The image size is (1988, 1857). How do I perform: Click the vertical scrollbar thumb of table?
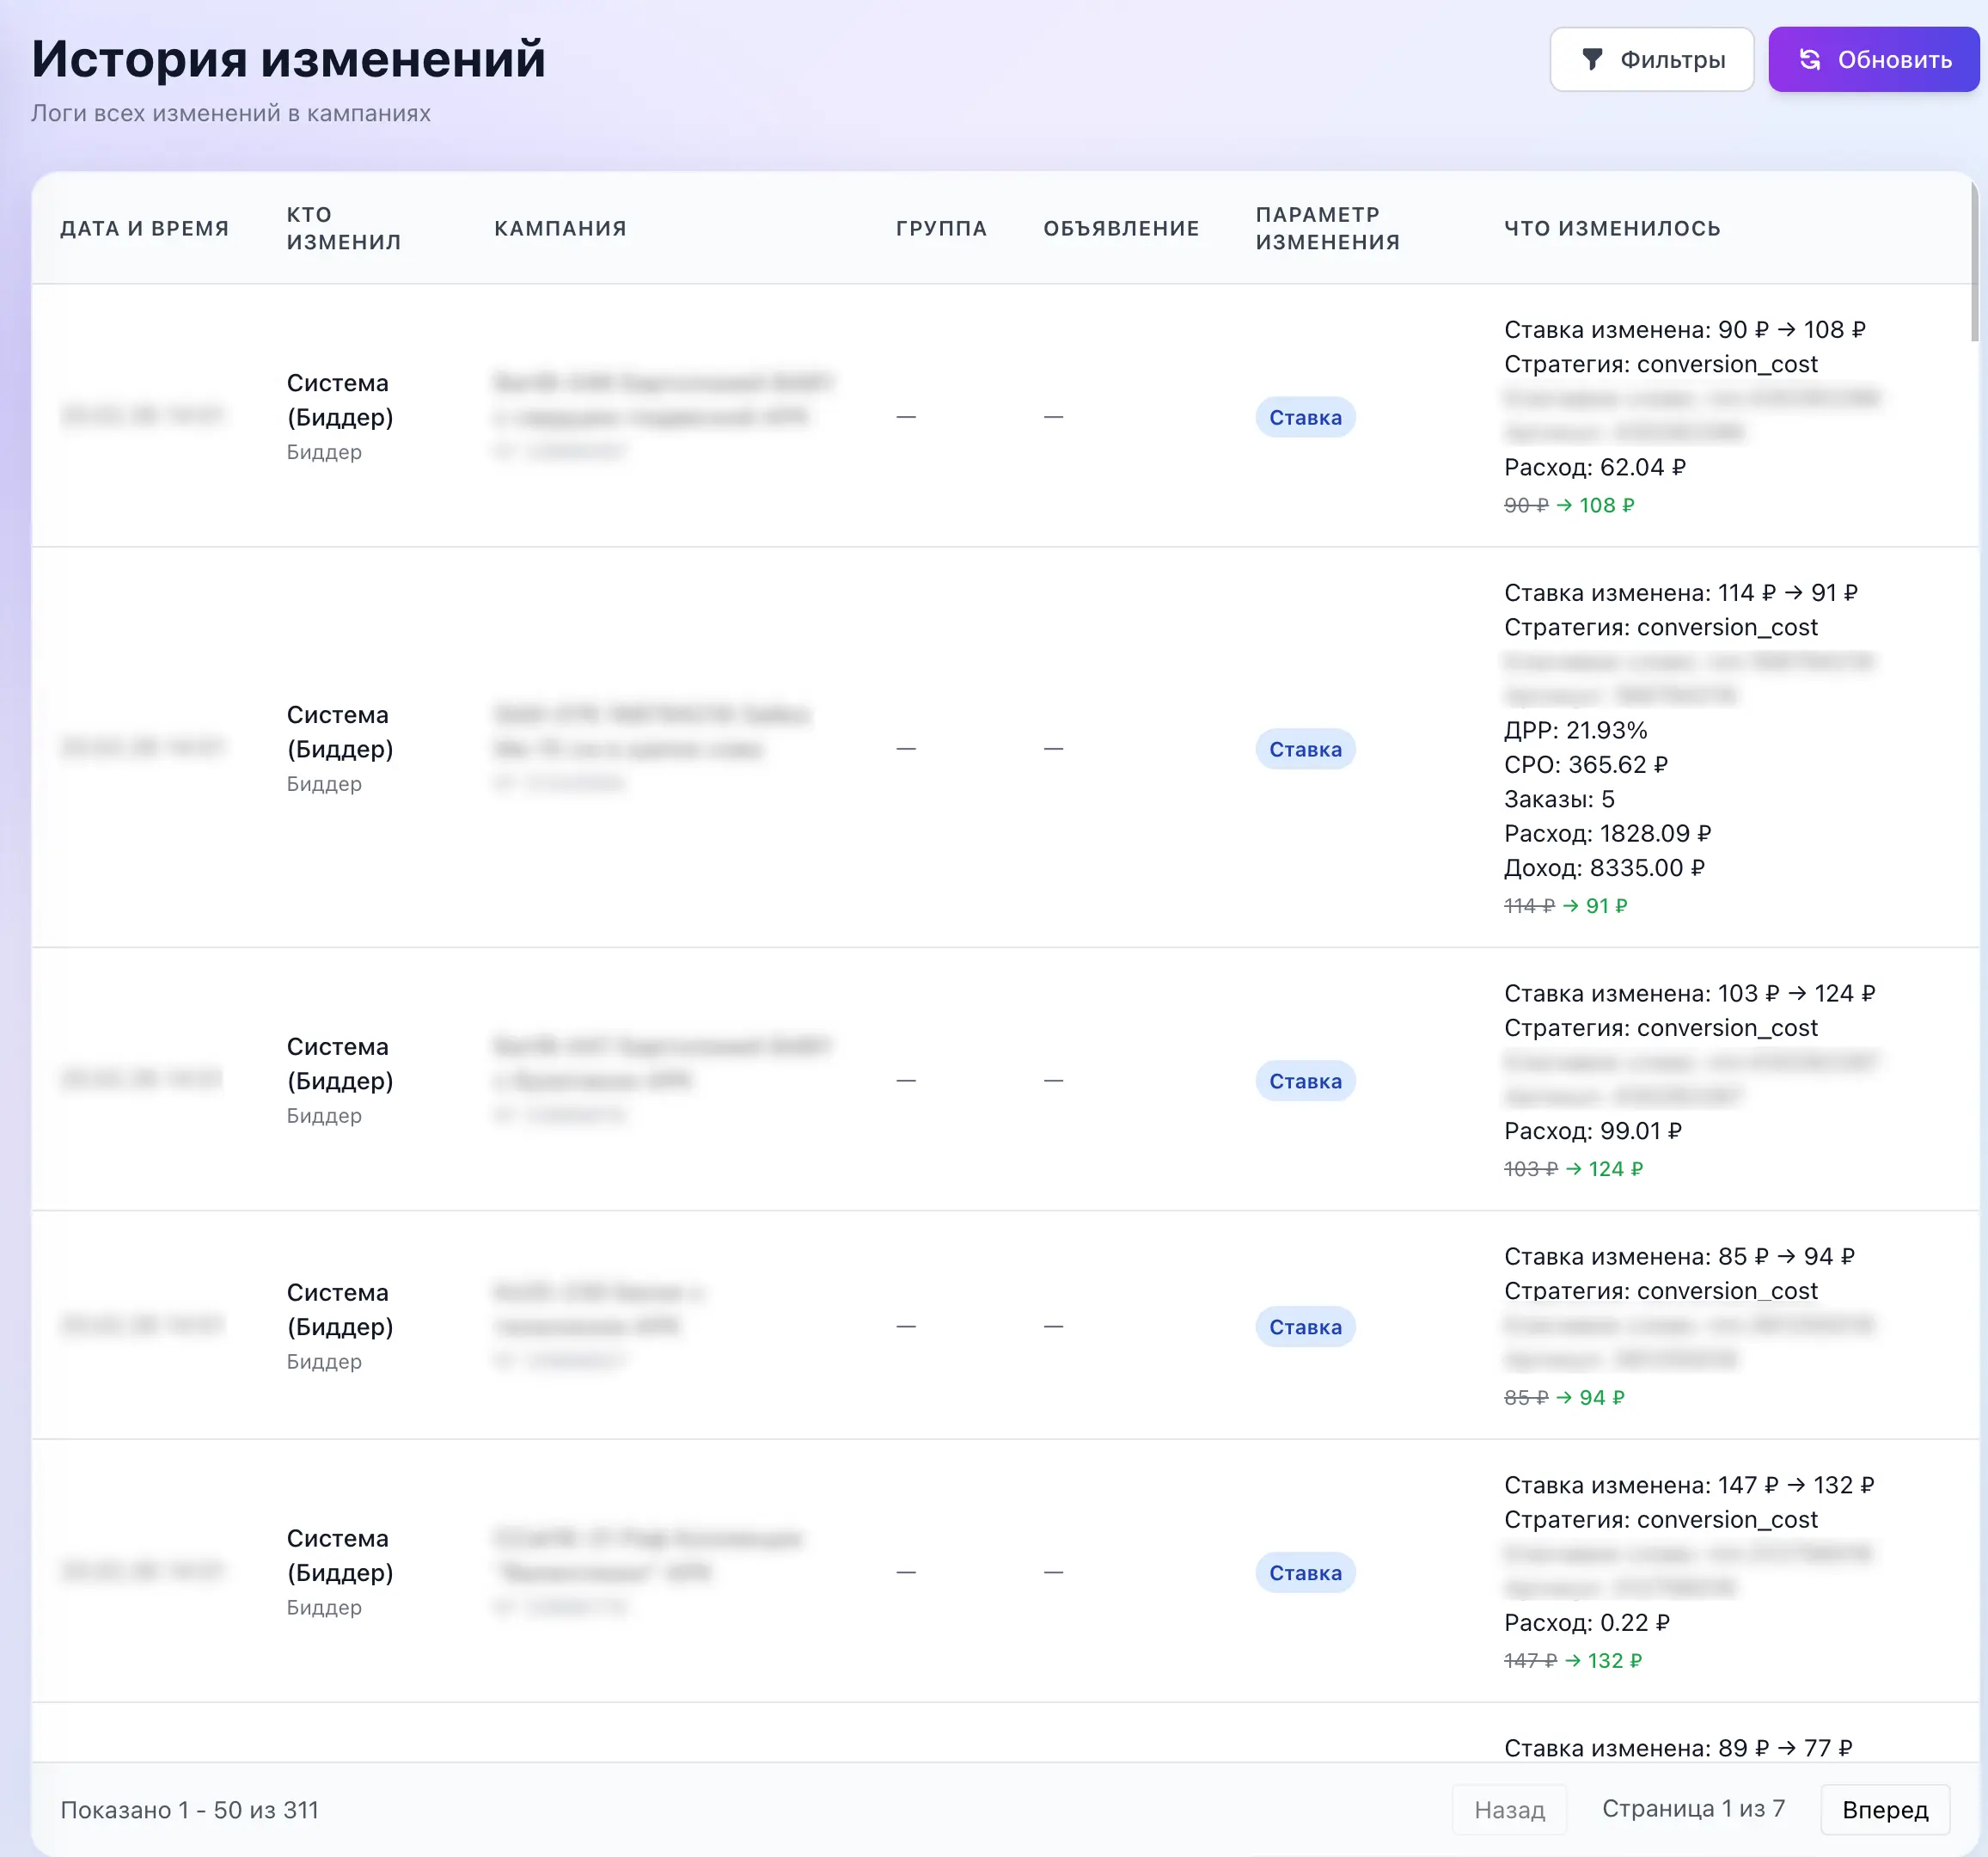tap(1975, 262)
